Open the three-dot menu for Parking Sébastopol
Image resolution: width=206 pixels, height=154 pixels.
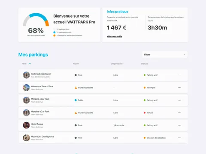click(180, 75)
